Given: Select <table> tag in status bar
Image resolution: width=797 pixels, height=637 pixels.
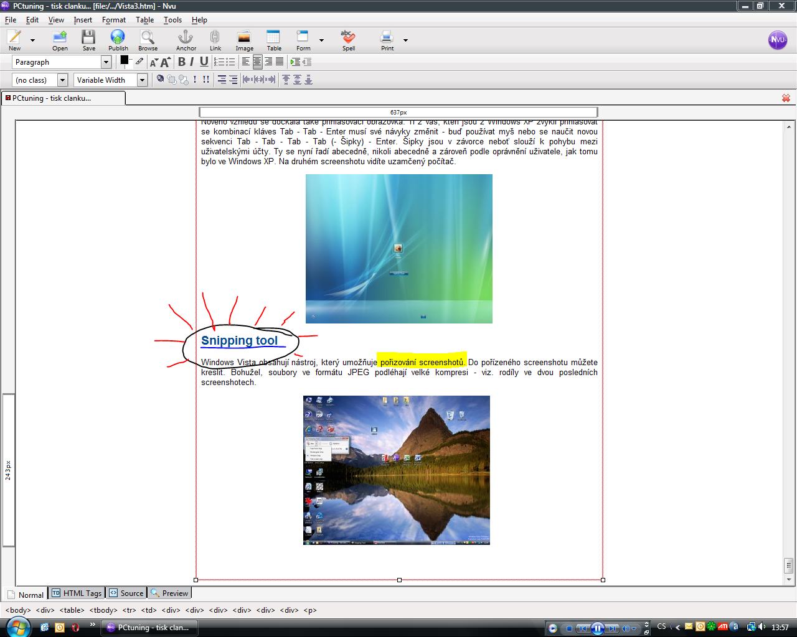Looking at the screenshot, I should 72,610.
